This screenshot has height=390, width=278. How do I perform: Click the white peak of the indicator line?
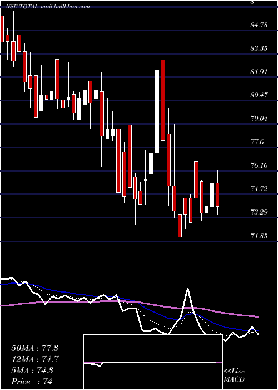[188, 290]
